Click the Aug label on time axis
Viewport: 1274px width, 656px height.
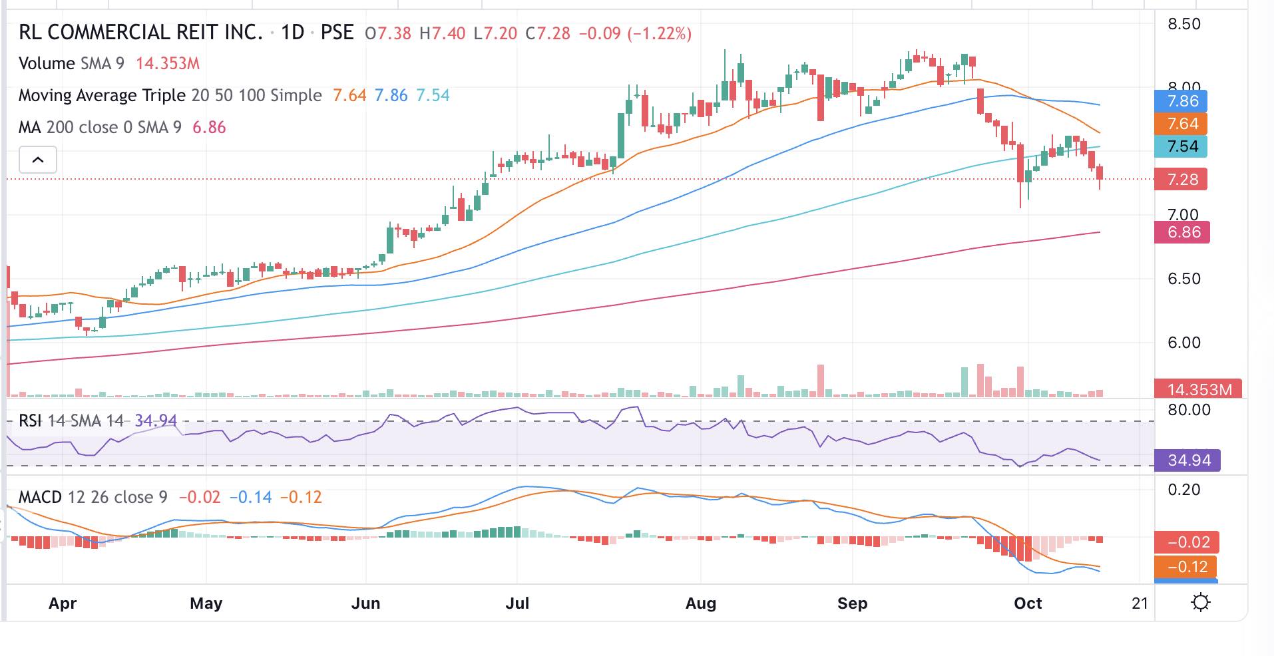coord(701,603)
